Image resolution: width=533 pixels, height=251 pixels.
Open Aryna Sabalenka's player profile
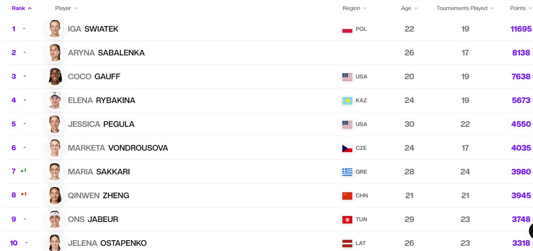click(106, 53)
